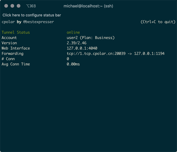The image size is (177, 152).
Task: Click the connection count value 0
Action: coord(68,59)
